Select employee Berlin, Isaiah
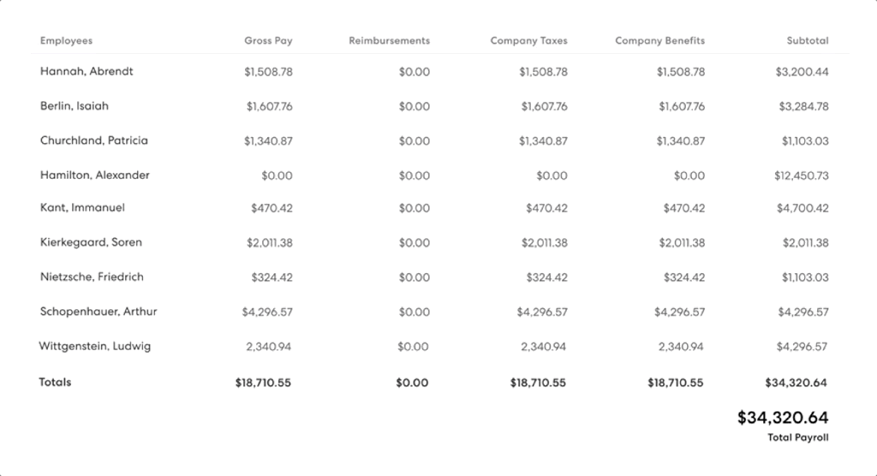 pos(75,106)
